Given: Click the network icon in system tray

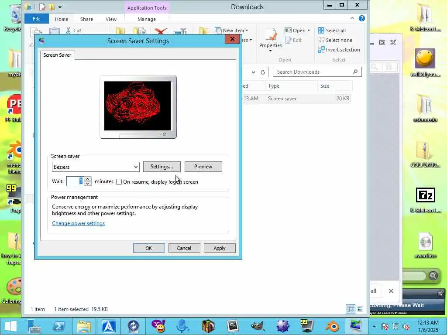Looking at the screenshot, I should point(395,326).
